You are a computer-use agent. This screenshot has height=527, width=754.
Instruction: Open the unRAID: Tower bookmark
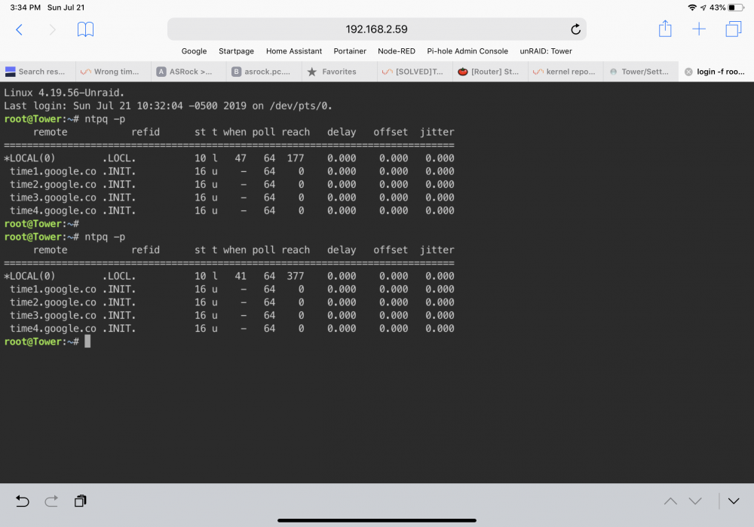point(546,51)
